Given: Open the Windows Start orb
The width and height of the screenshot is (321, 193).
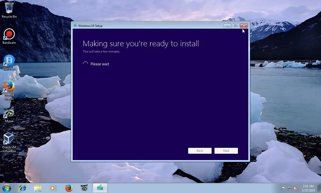Looking at the screenshot, I should pyautogui.click(x=7, y=188).
